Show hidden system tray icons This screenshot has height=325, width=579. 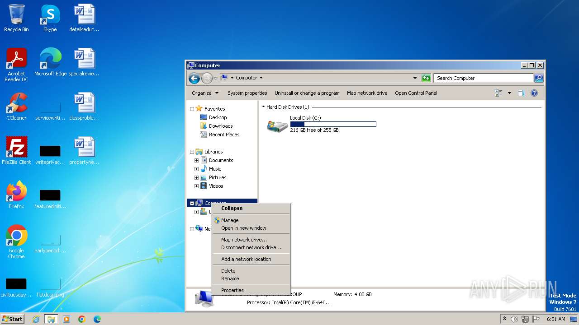[x=504, y=319]
